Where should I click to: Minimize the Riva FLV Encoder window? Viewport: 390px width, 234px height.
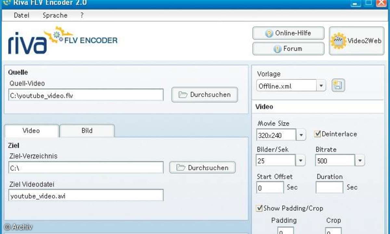coord(356,3)
